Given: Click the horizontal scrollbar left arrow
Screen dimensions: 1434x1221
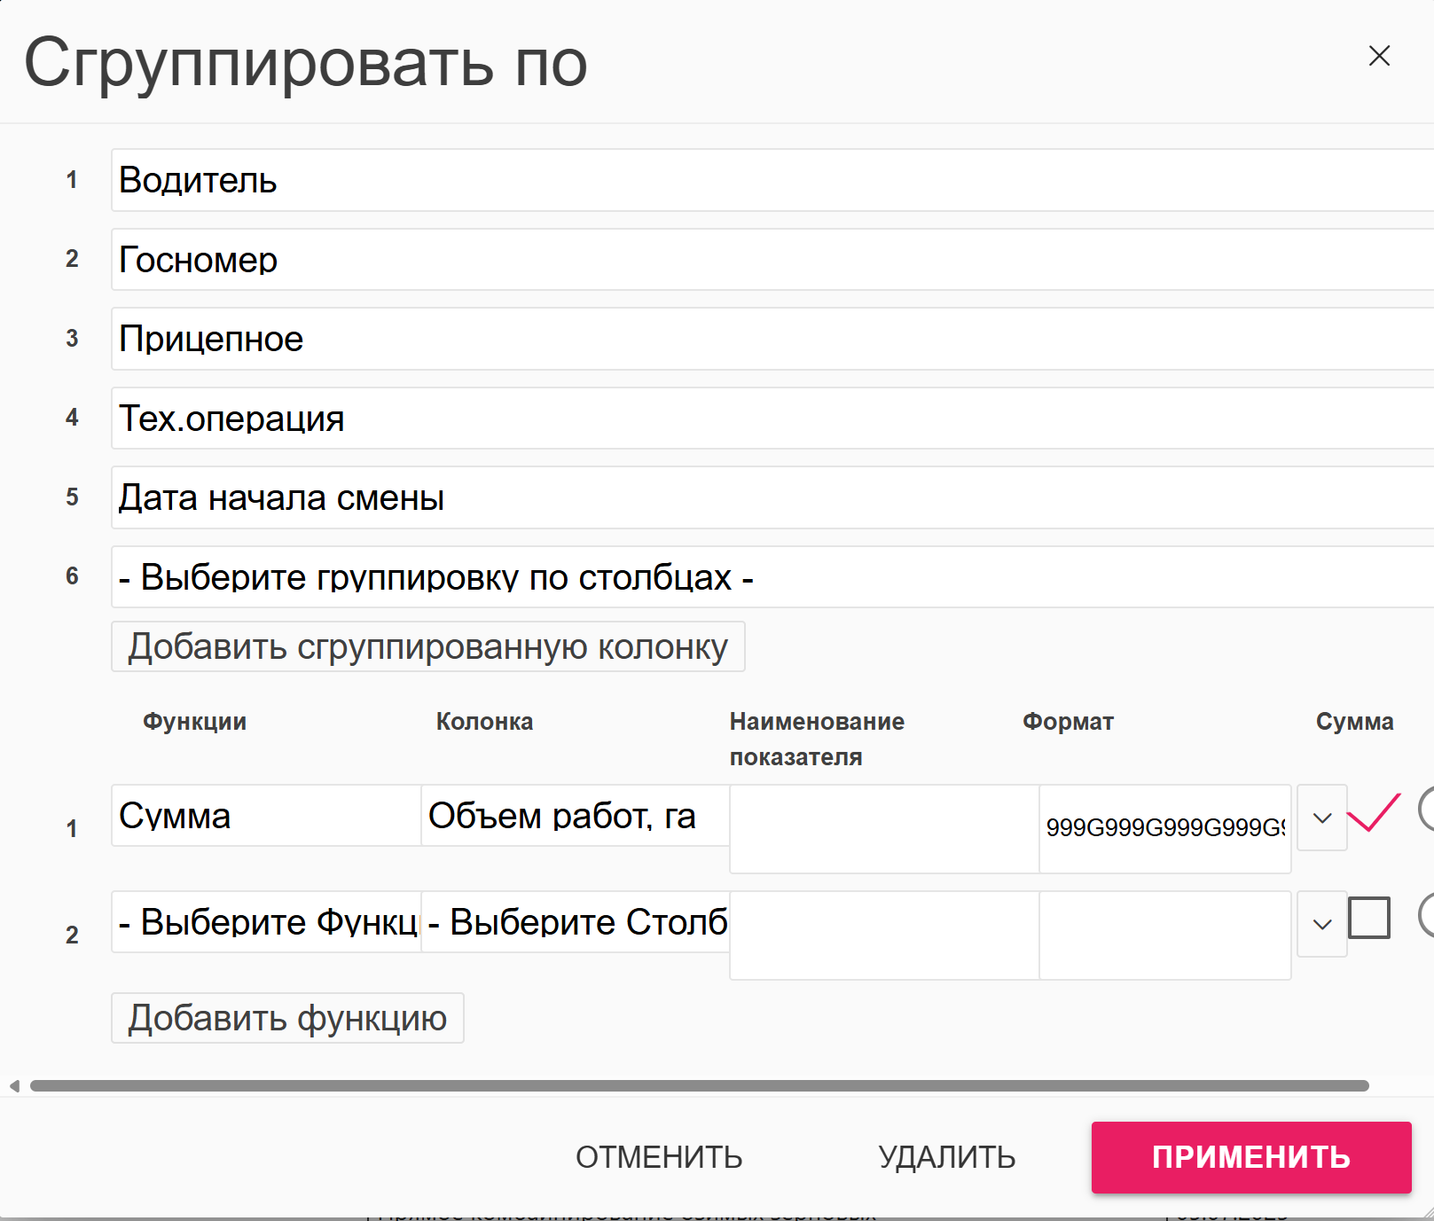Looking at the screenshot, I should (x=14, y=1086).
